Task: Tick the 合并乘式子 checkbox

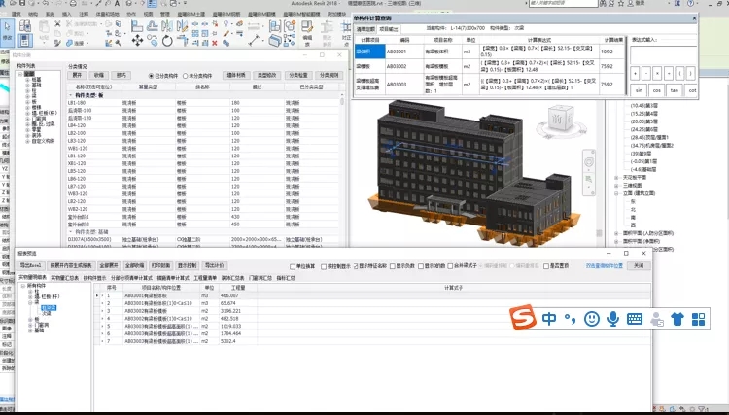Action: (450, 266)
